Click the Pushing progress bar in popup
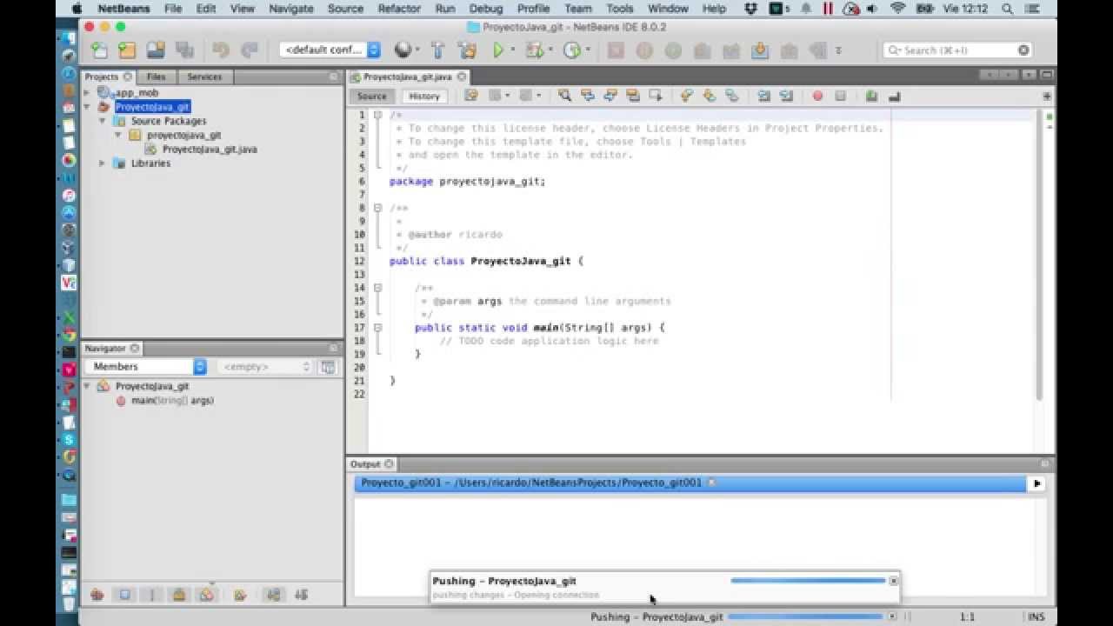This screenshot has height=626, width=1113. (808, 581)
